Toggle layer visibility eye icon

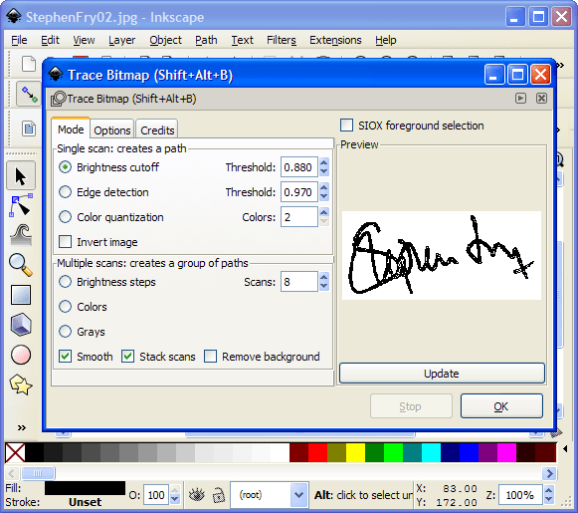196,494
